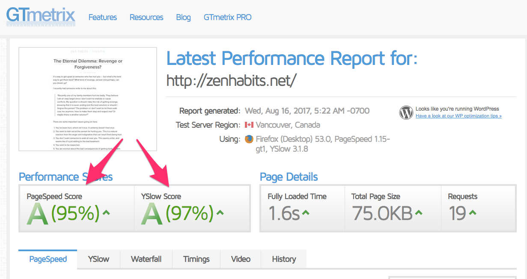Click the arrow beside Requests count
The image size is (527, 279).
click(x=473, y=212)
